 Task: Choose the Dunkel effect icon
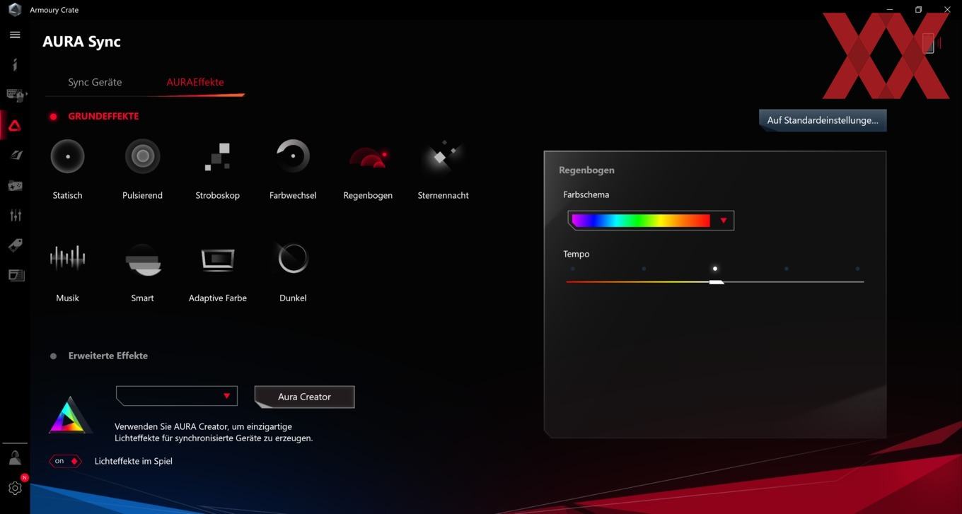292,259
